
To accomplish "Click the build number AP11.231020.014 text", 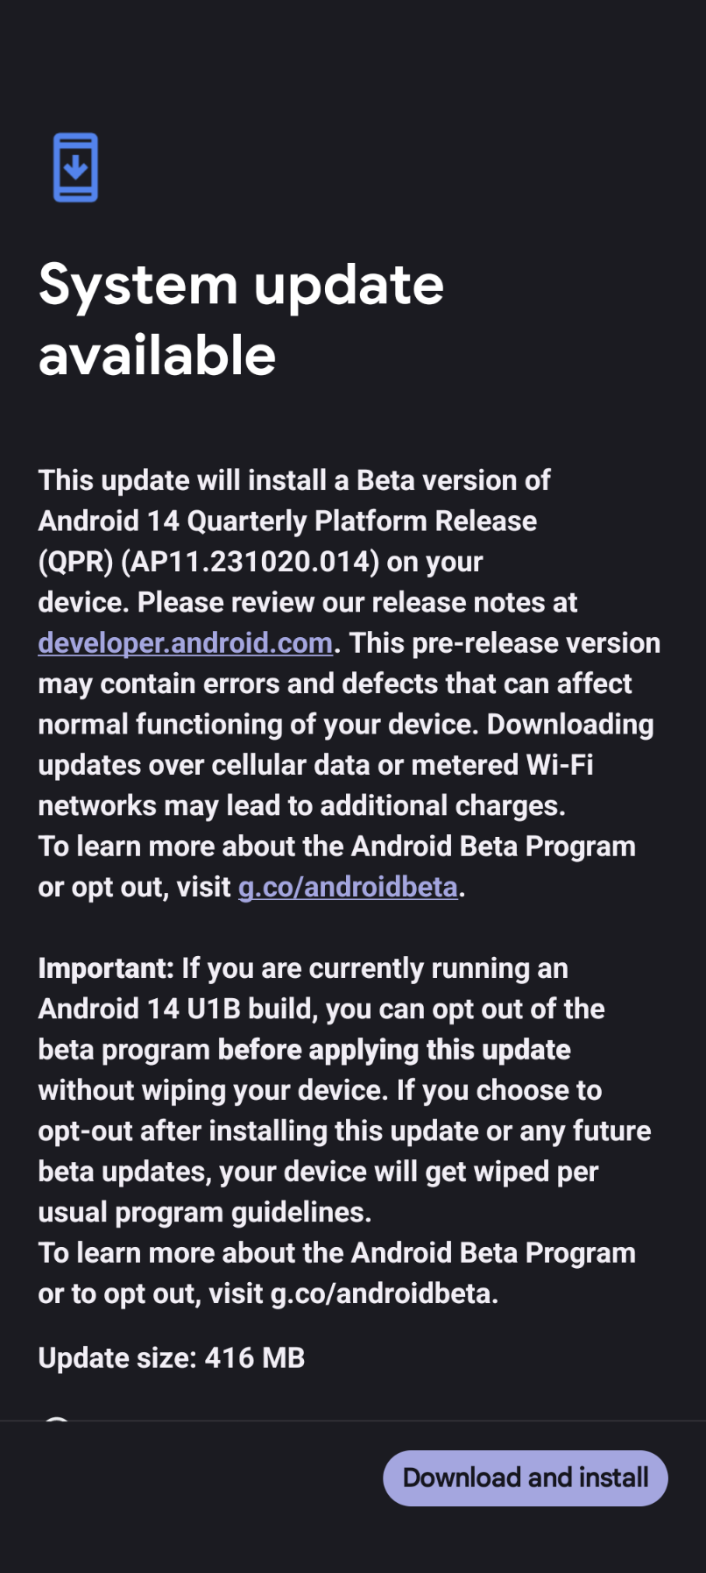I will [250, 562].
